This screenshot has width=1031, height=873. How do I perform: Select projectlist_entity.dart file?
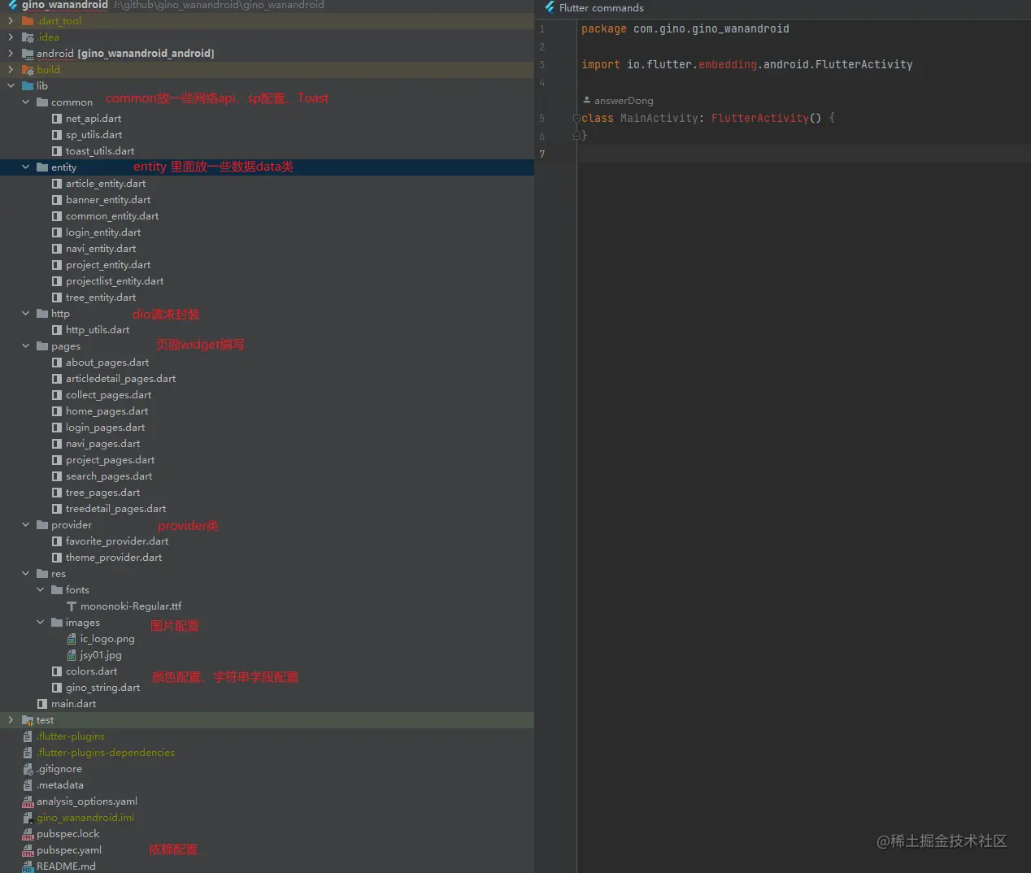coord(115,281)
